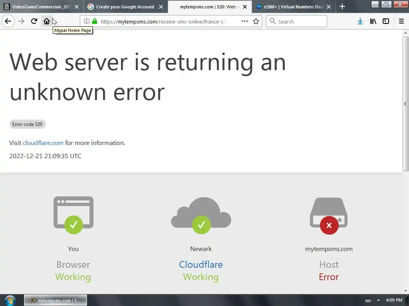Switch to Create your Google Account tab
The image size is (409, 306).
126,7
